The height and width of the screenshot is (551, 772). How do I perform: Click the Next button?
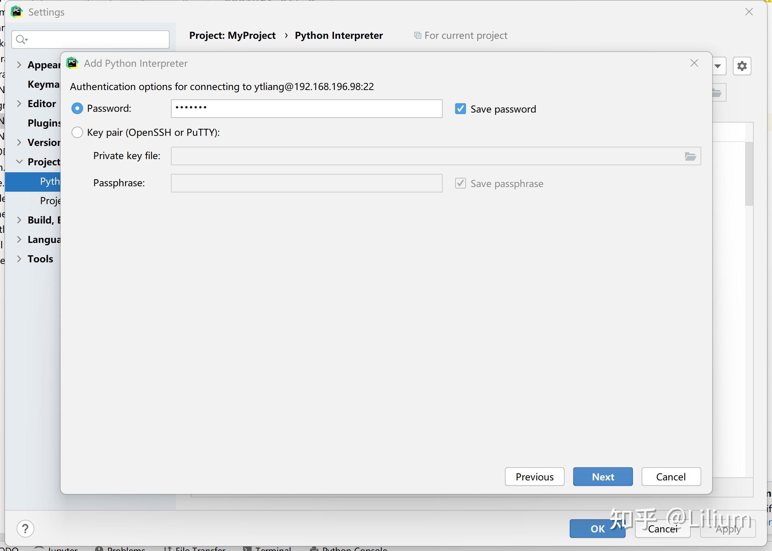coord(603,476)
